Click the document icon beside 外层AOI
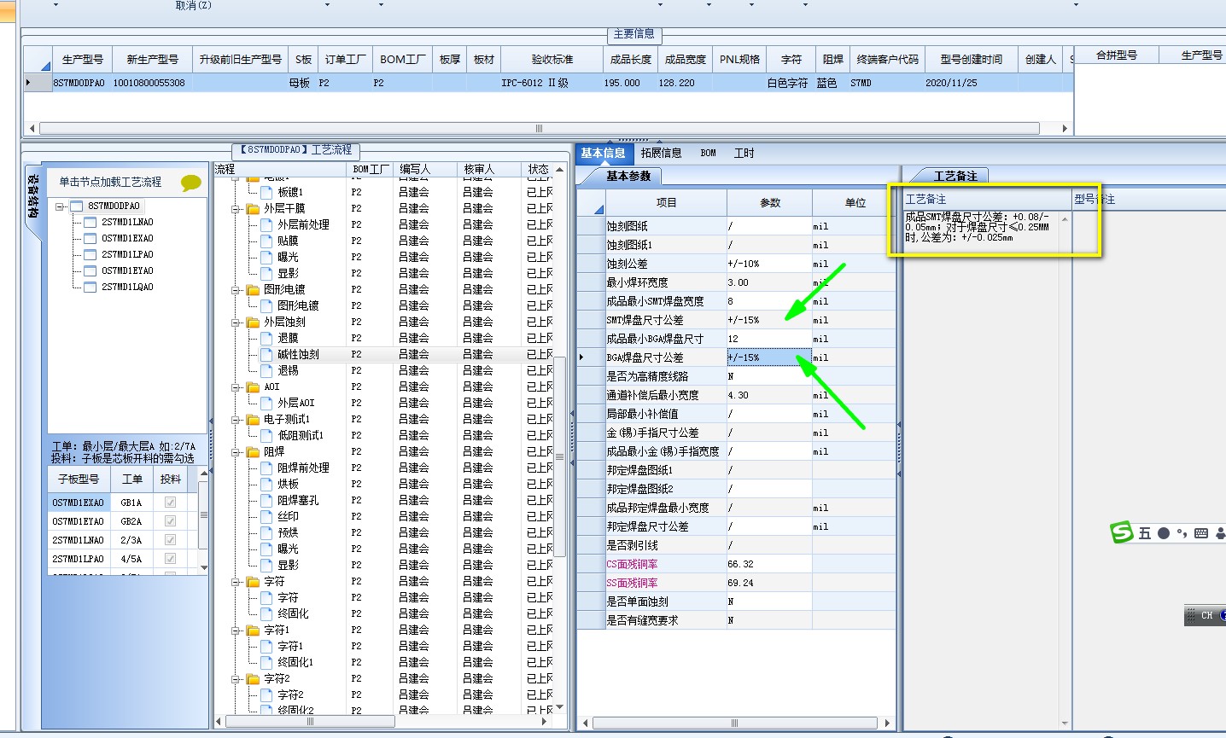Viewport: 1226px width, 738px height. tap(266, 403)
